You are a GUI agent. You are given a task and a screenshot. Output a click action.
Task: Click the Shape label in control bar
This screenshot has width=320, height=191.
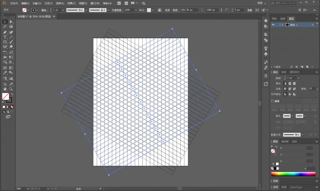[175, 10]
